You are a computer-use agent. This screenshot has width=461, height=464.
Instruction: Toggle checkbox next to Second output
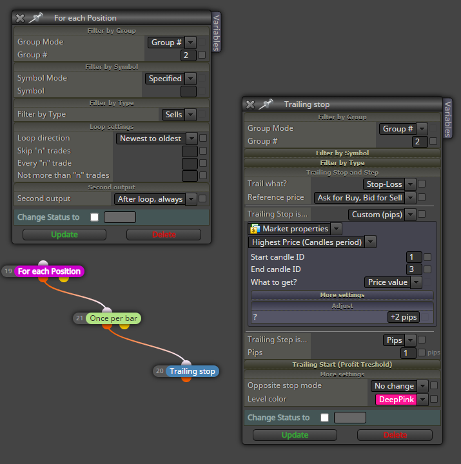[202, 198]
